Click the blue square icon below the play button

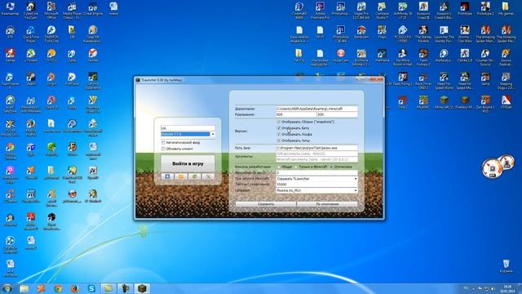pyautogui.click(x=167, y=176)
